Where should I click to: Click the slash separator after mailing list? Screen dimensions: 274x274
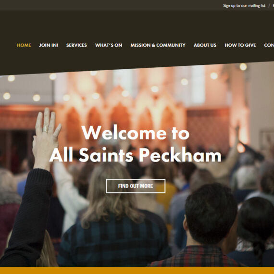pos(269,6)
